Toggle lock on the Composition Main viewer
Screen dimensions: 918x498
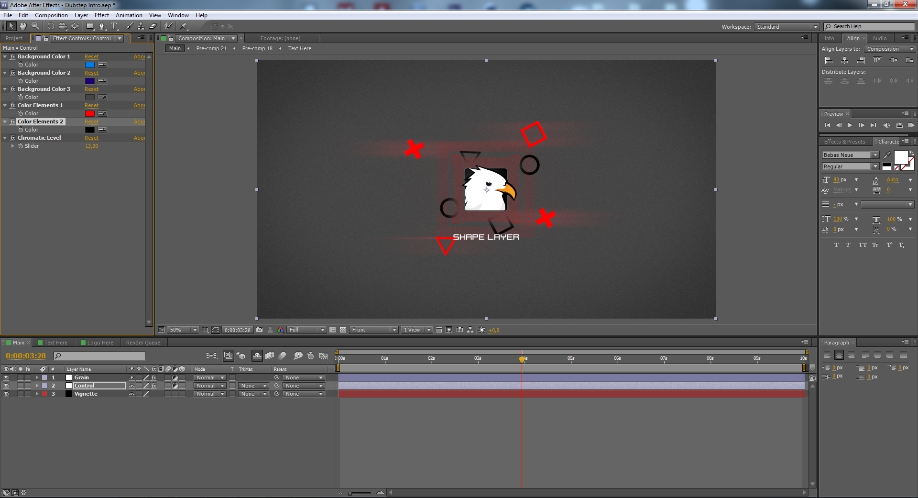[170, 38]
